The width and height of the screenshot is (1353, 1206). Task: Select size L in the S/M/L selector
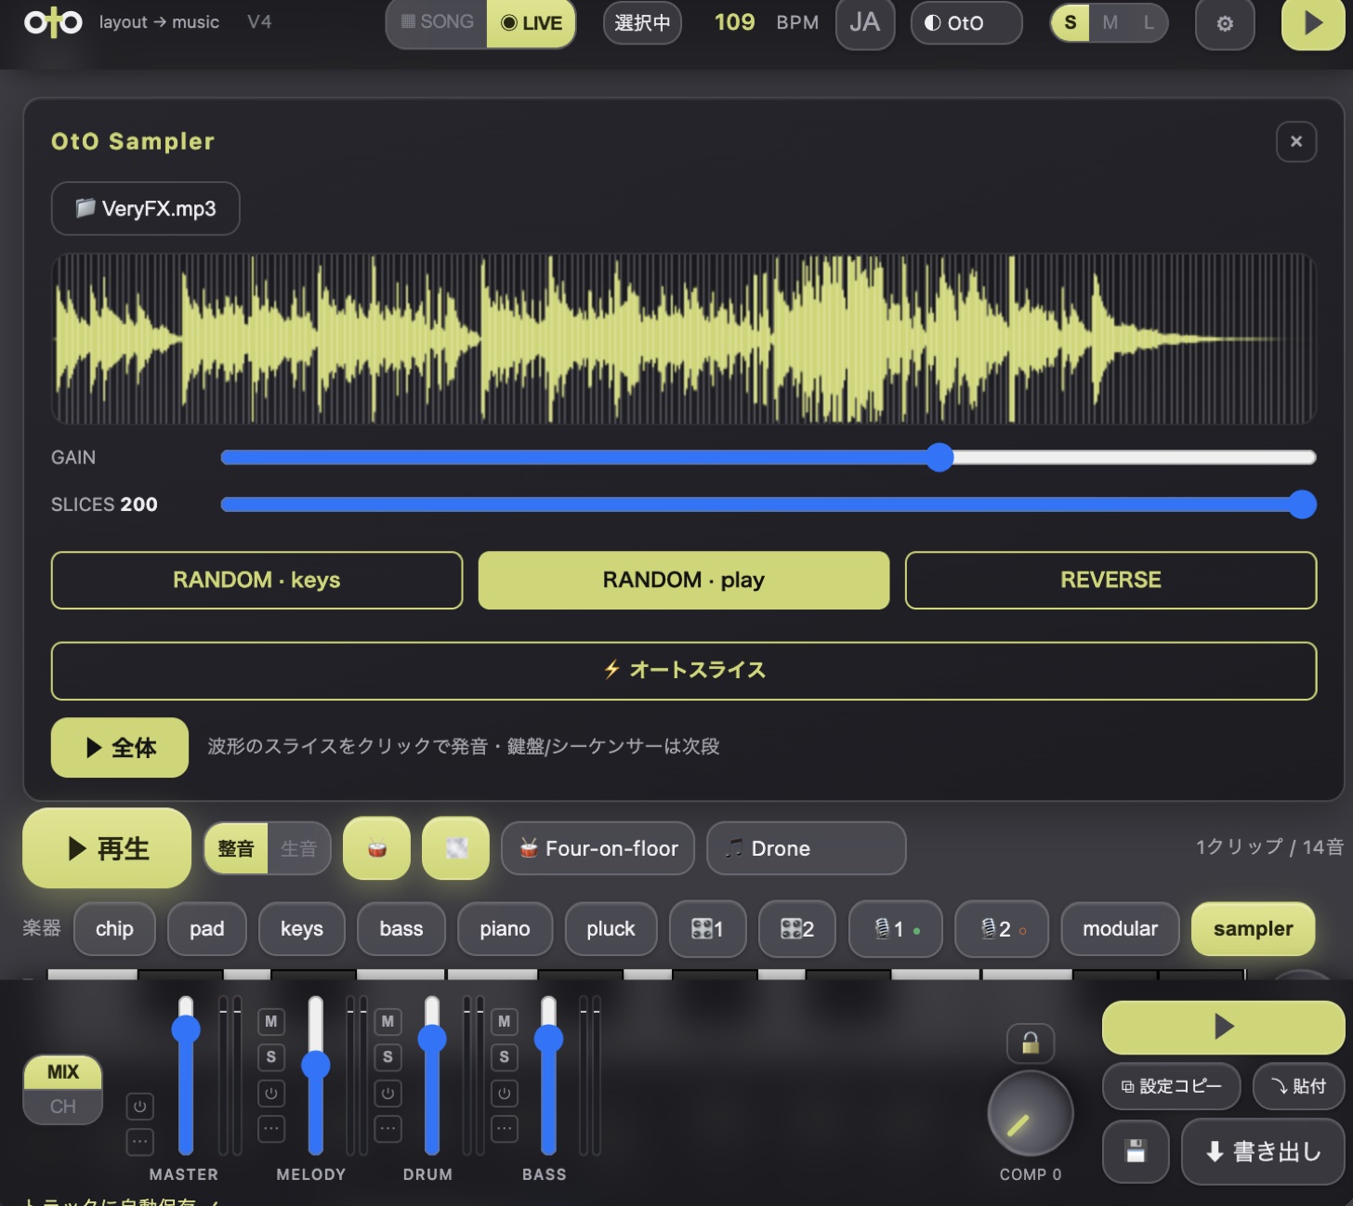tap(1149, 23)
